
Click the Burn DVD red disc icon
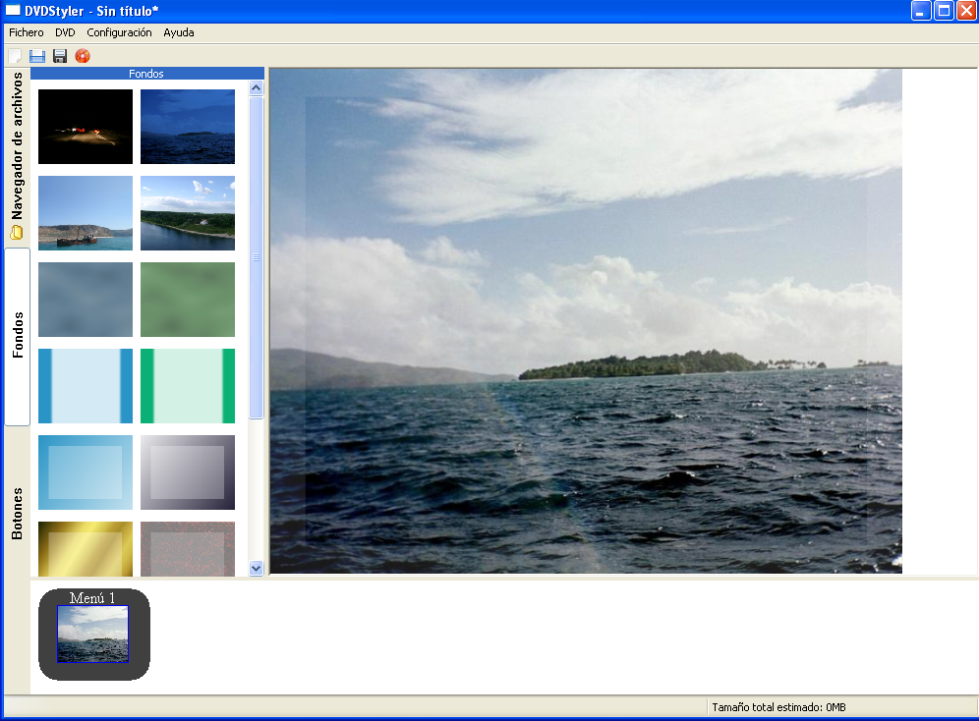[83, 56]
